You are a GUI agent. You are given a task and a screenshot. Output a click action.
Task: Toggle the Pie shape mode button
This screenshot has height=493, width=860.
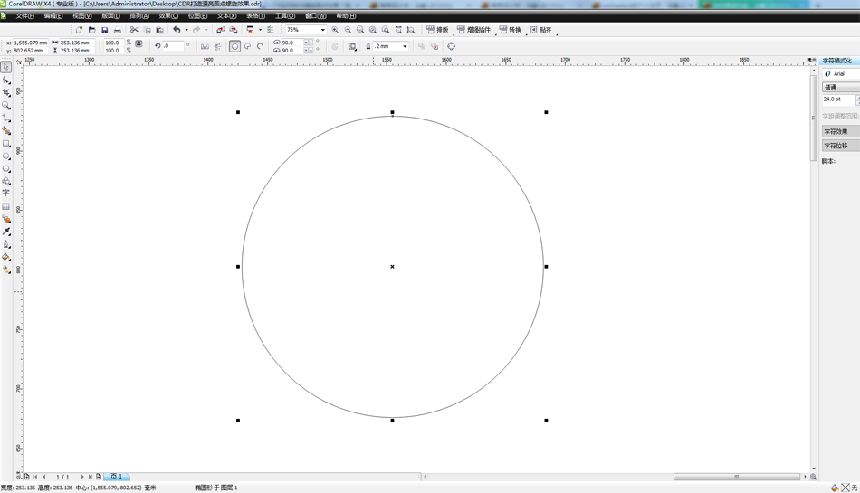(x=247, y=46)
